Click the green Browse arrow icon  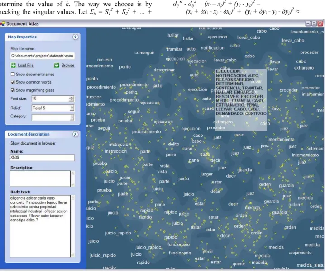[57, 66]
